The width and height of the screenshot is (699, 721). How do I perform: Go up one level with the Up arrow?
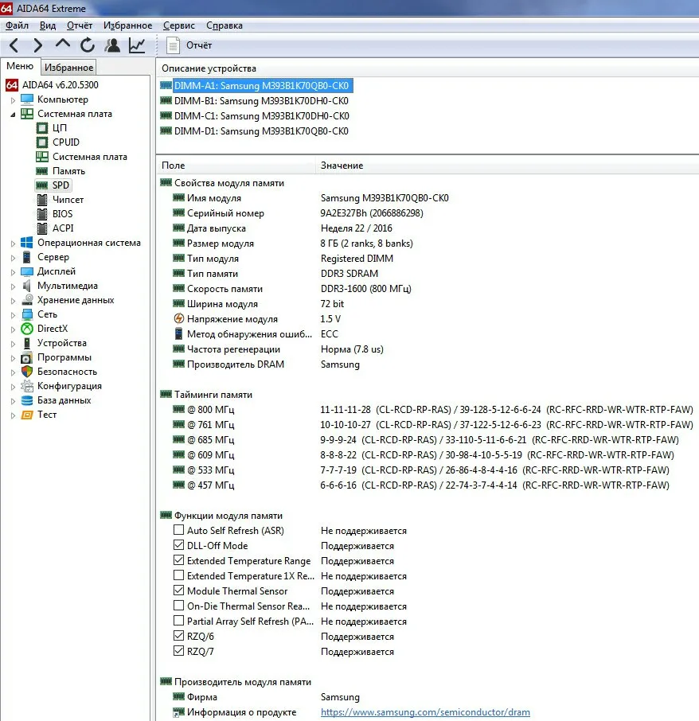pyautogui.click(x=63, y=44)
